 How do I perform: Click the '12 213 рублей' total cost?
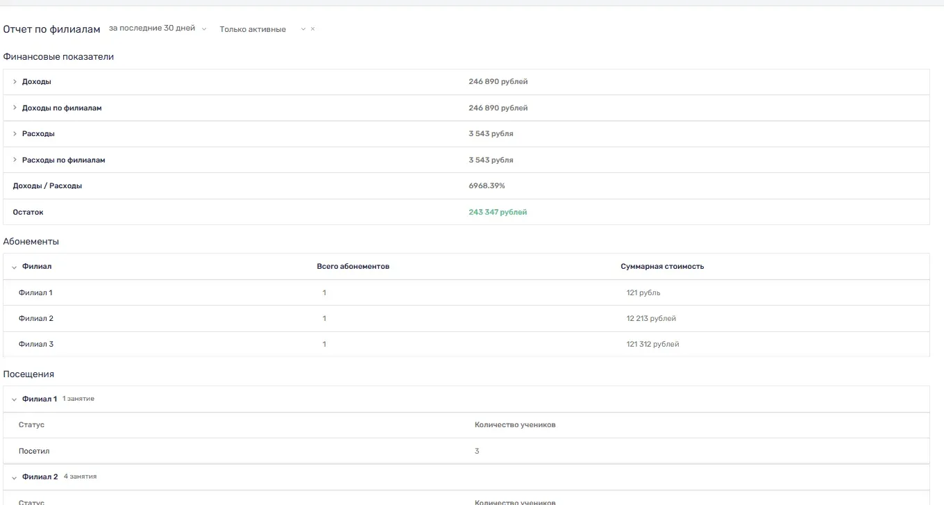651,318
